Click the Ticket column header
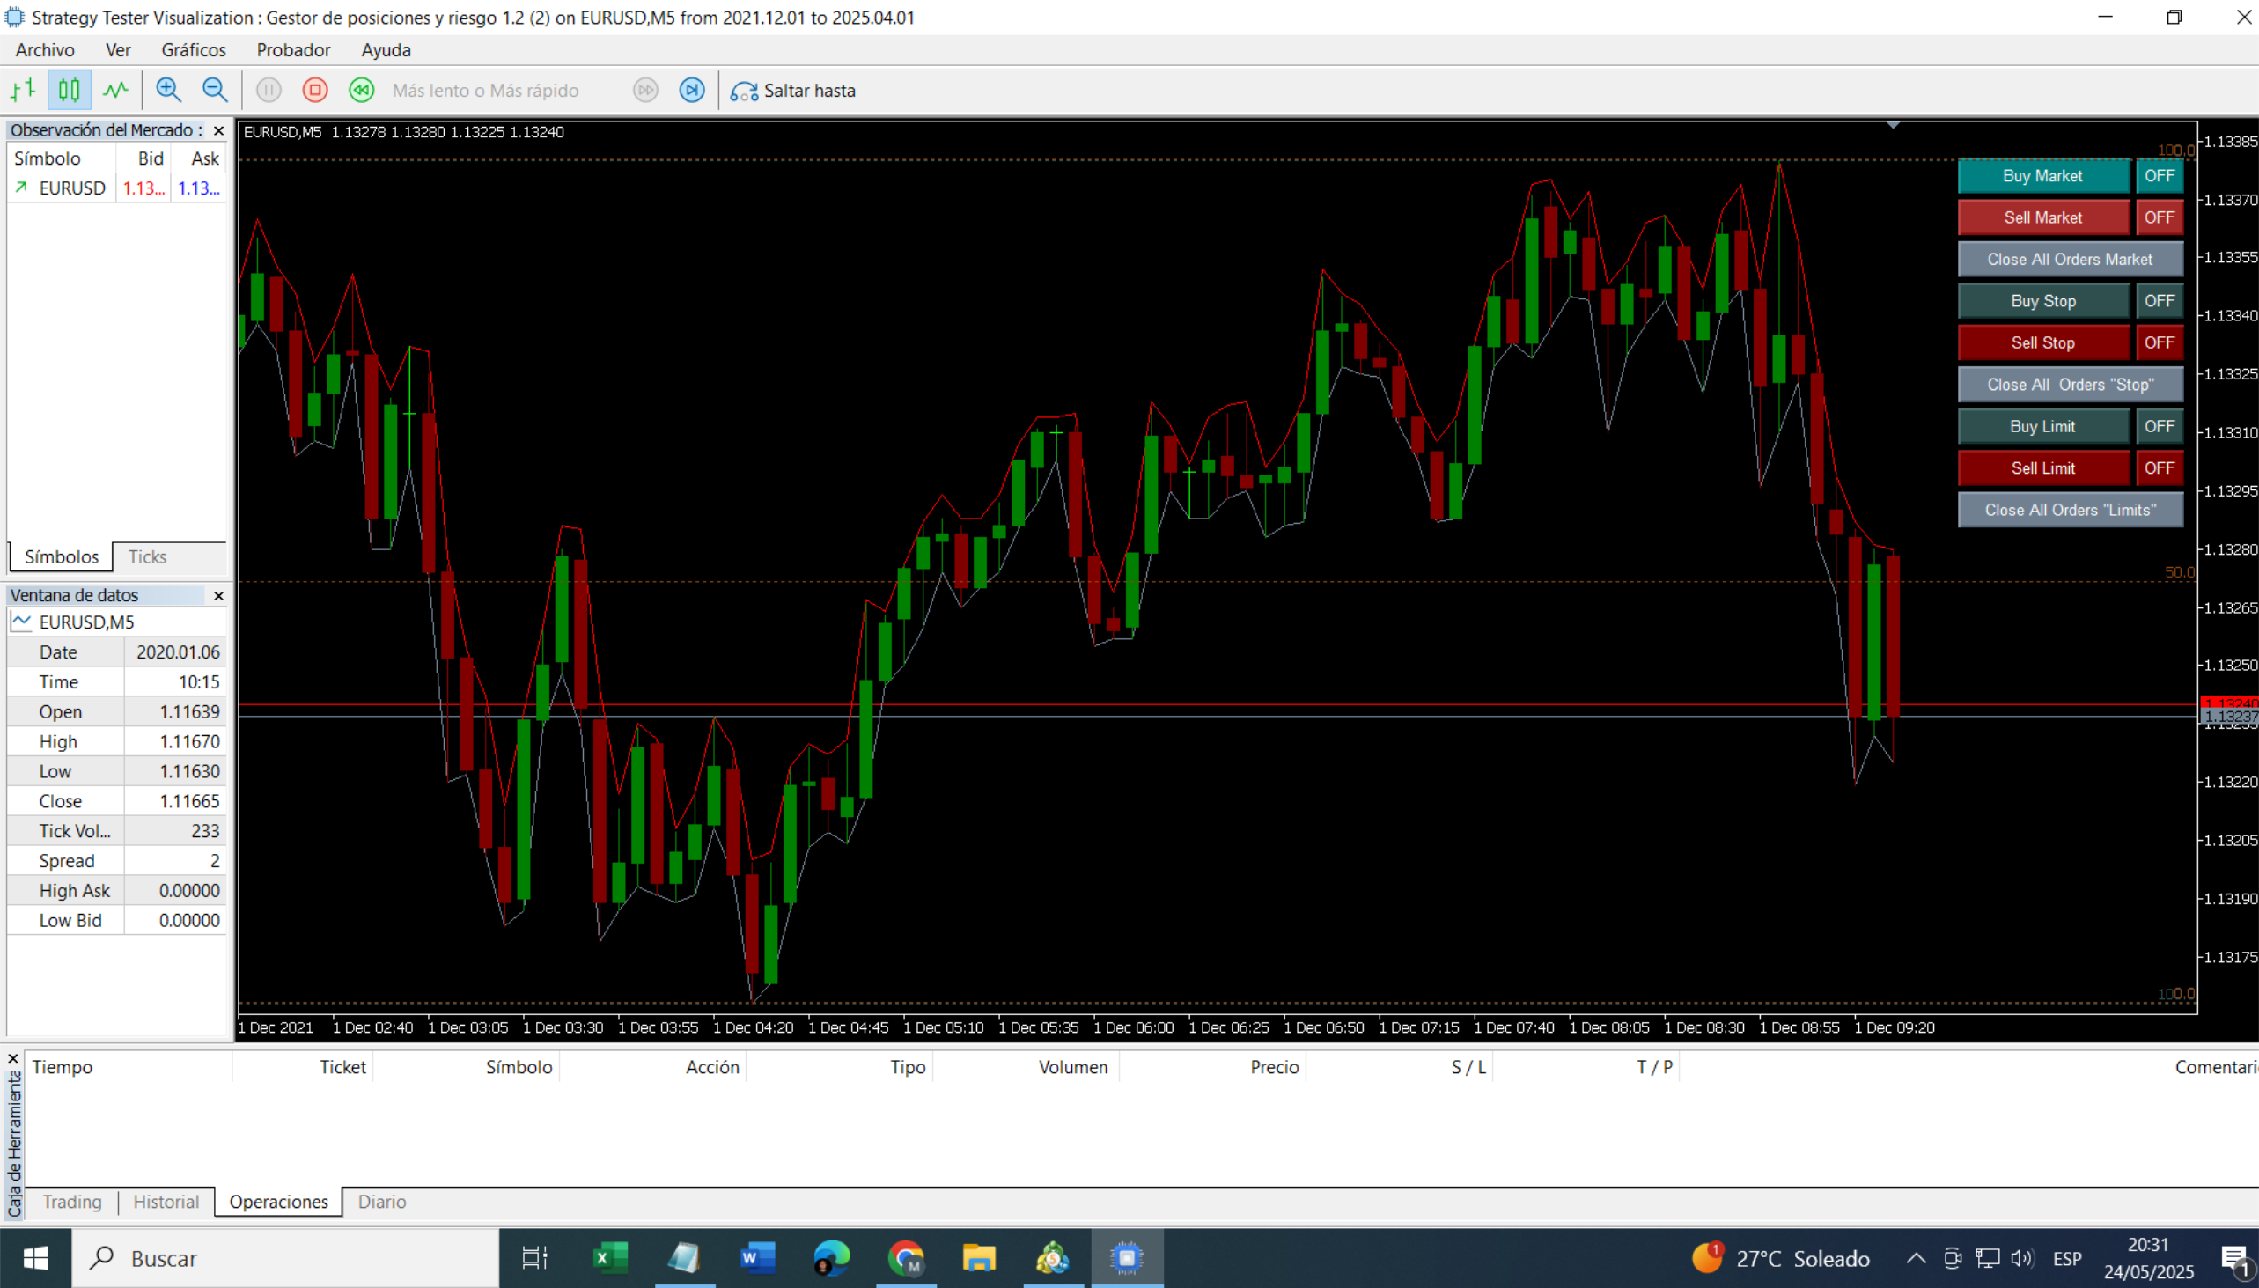2259x1288 pixels. pos(304,1068)
